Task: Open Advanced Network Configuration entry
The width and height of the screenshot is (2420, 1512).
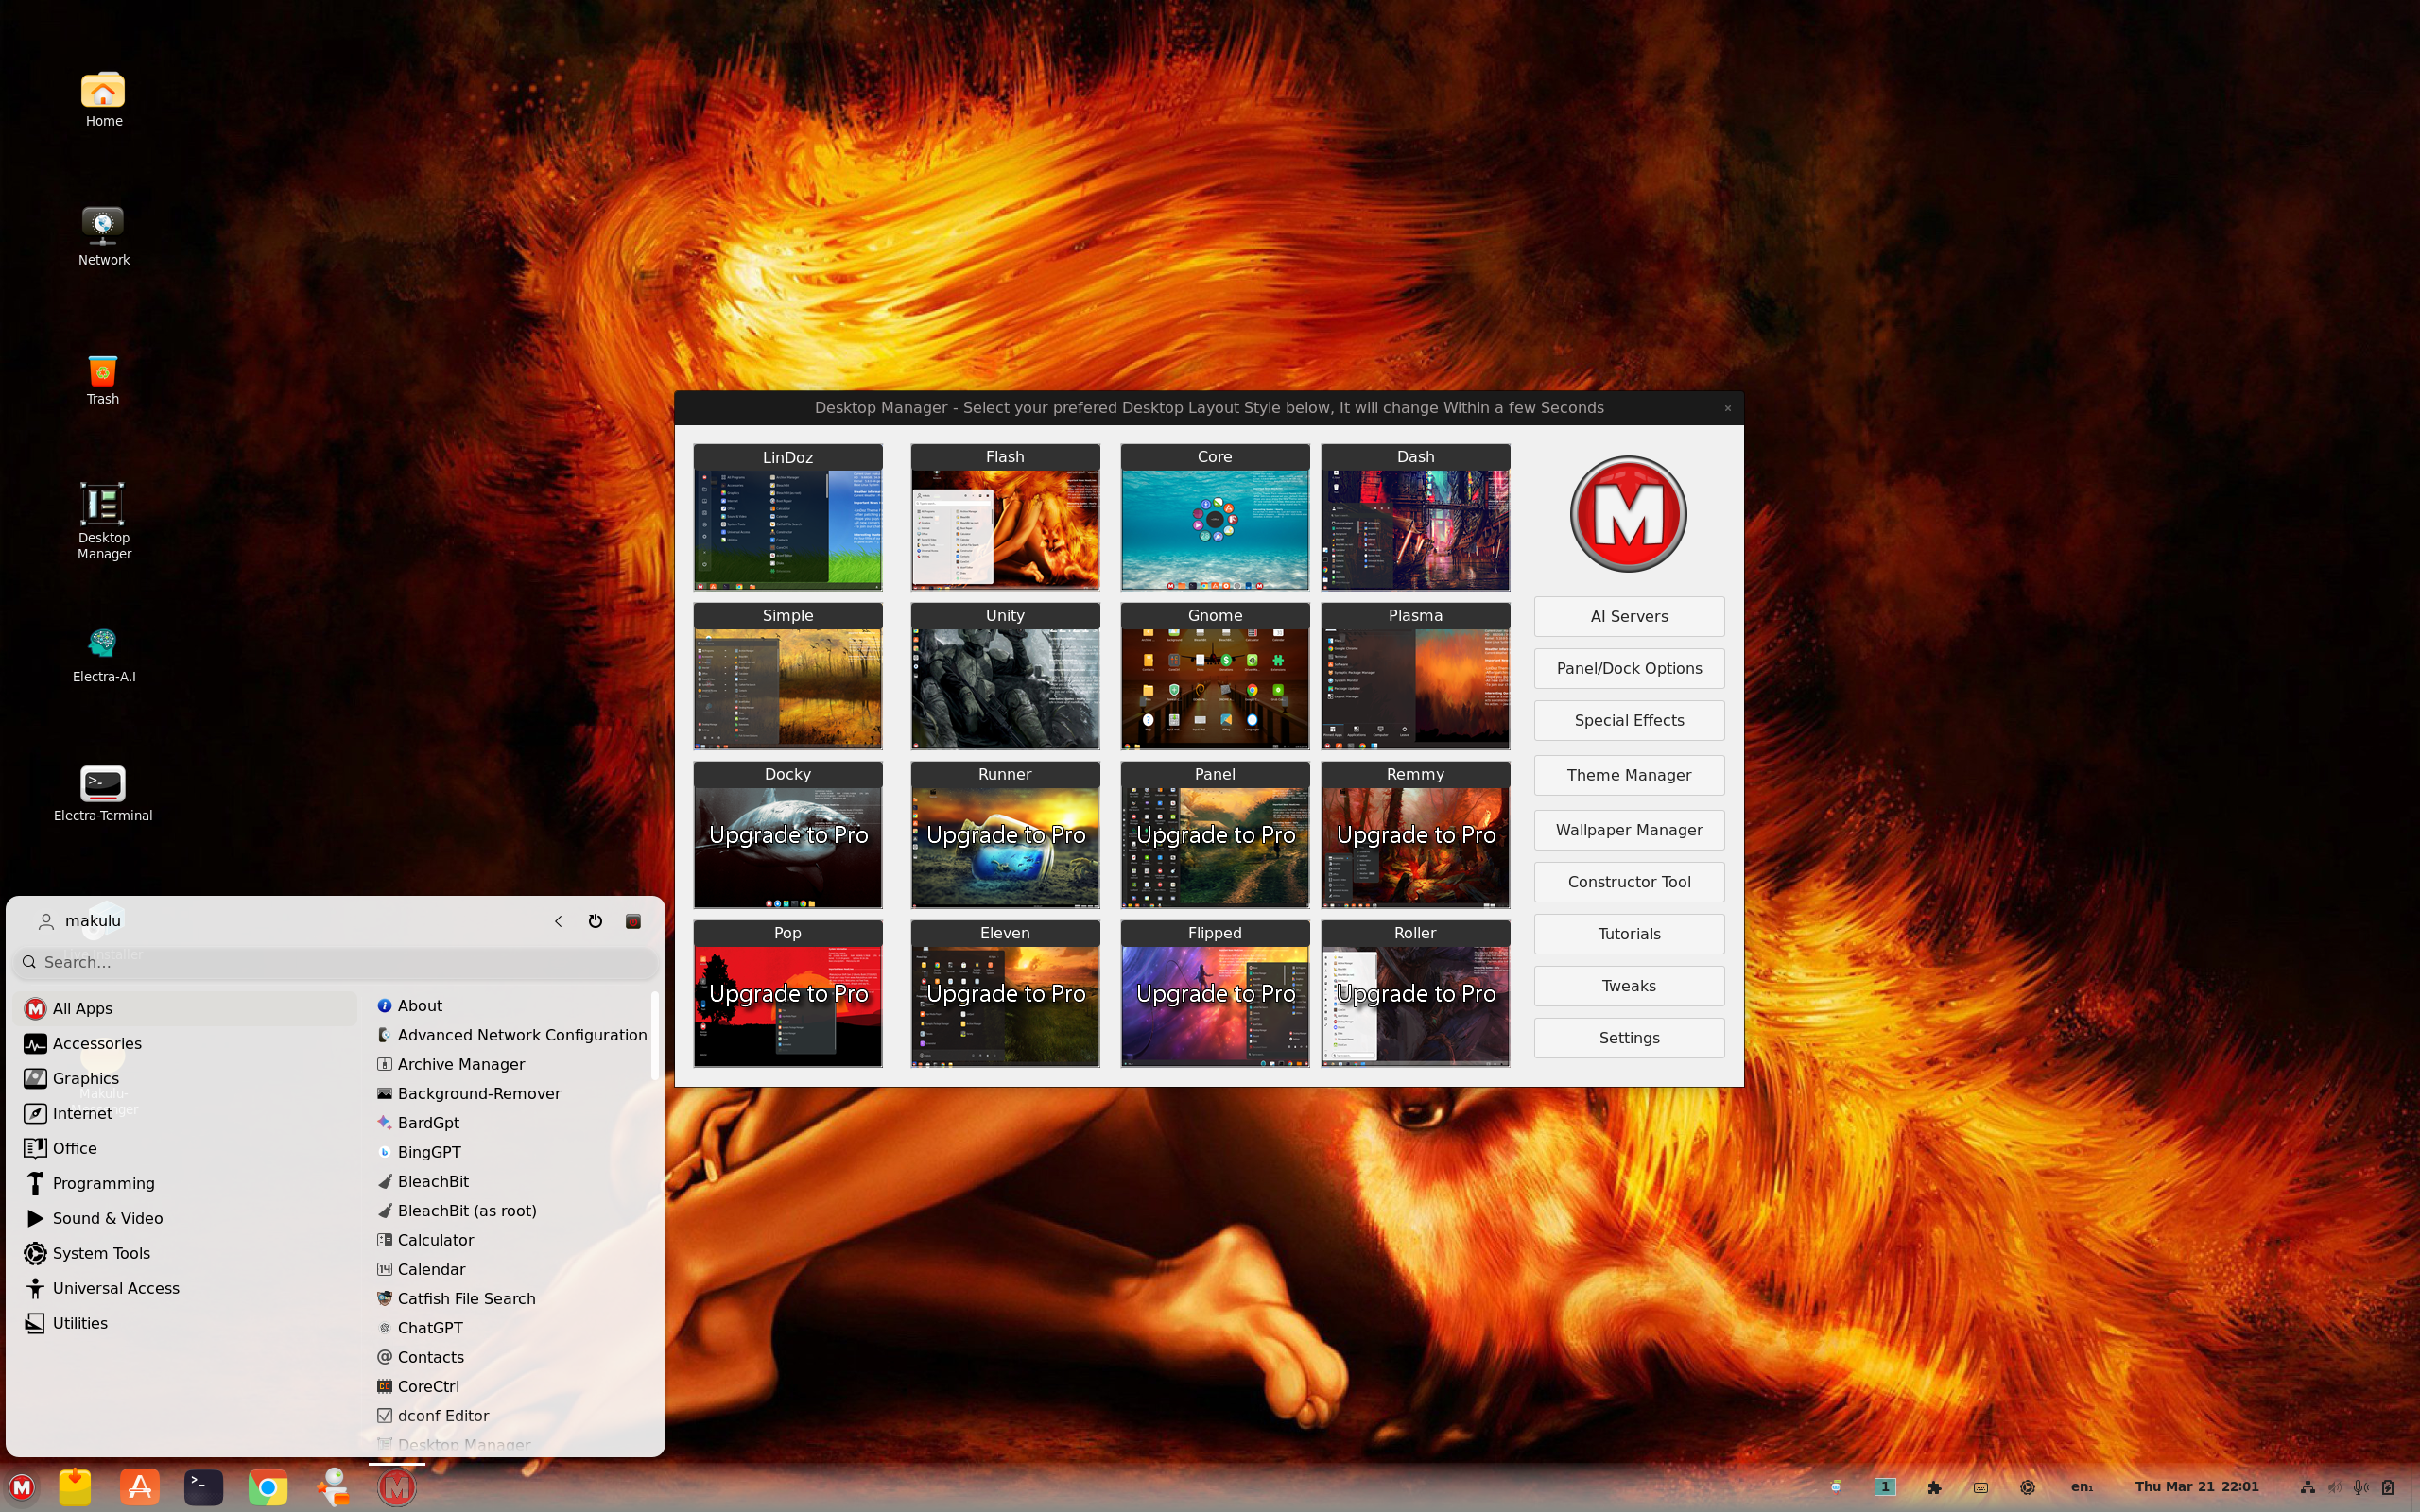Action: 511,1035
